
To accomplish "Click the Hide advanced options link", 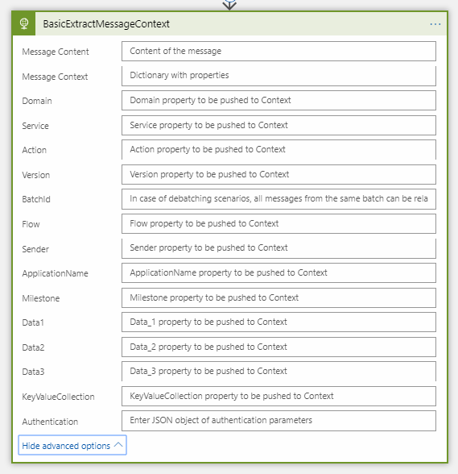I will coord(66,446).
